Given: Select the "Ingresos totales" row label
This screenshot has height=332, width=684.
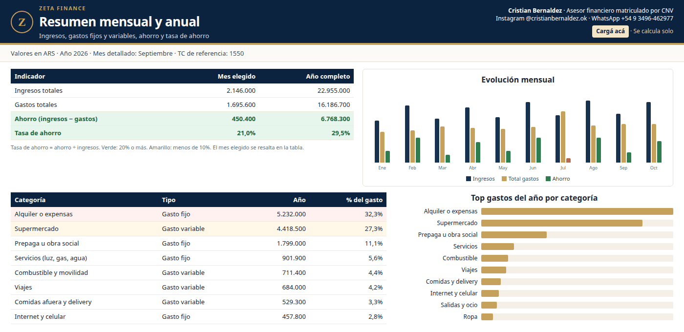Looking at the screenshot, I should click(x=39, y=90).
